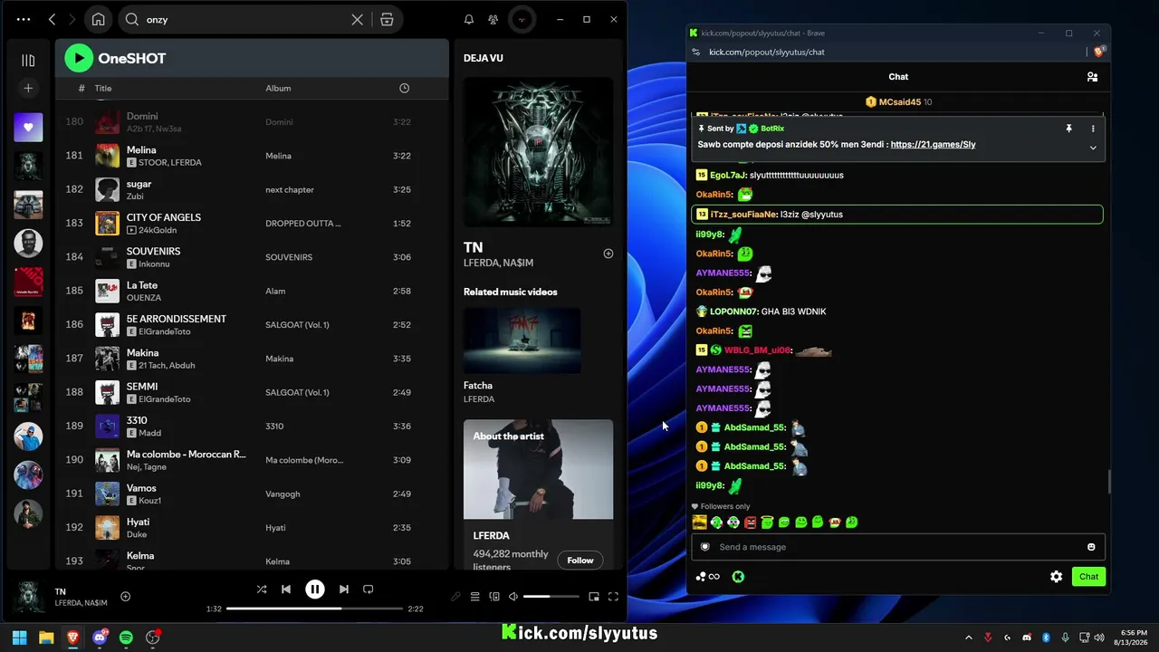Viewport: 1159px width, 652px height.
Task: Create playlist with the plus icon
Action: [28, 88]
